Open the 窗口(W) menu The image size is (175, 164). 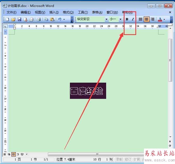pyautogui.click(x=112, y=12)
